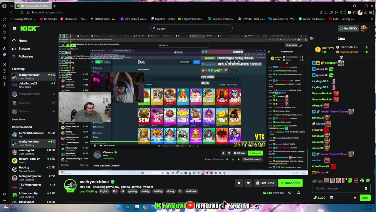Click the notification bell for markynextdoor
376x212 pixels.
(239, 183)
